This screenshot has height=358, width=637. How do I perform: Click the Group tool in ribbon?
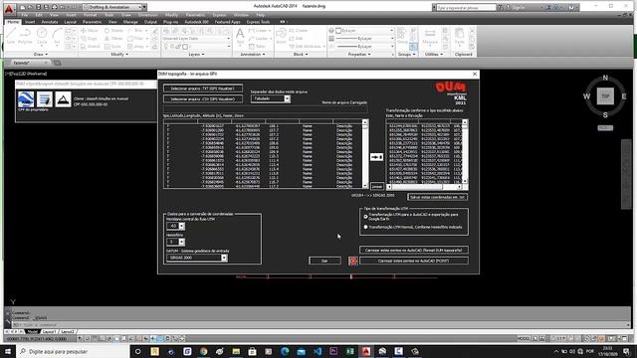point(402,36)
